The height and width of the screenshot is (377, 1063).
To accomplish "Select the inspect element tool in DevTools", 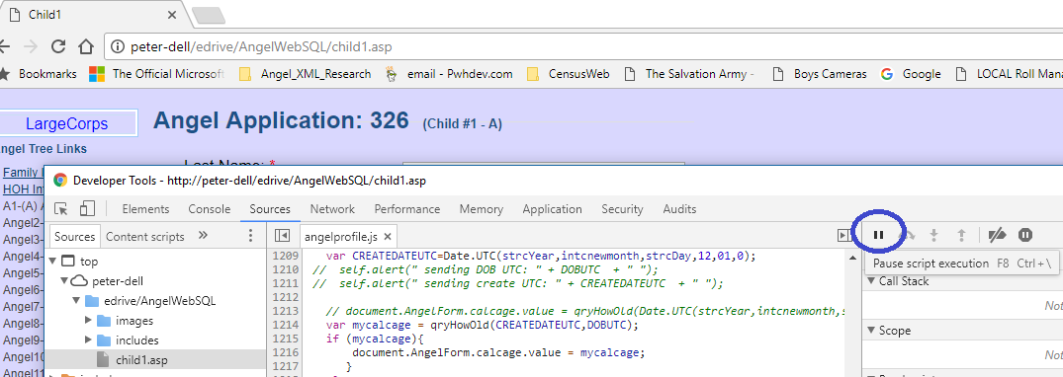I will tap(61, 209).
